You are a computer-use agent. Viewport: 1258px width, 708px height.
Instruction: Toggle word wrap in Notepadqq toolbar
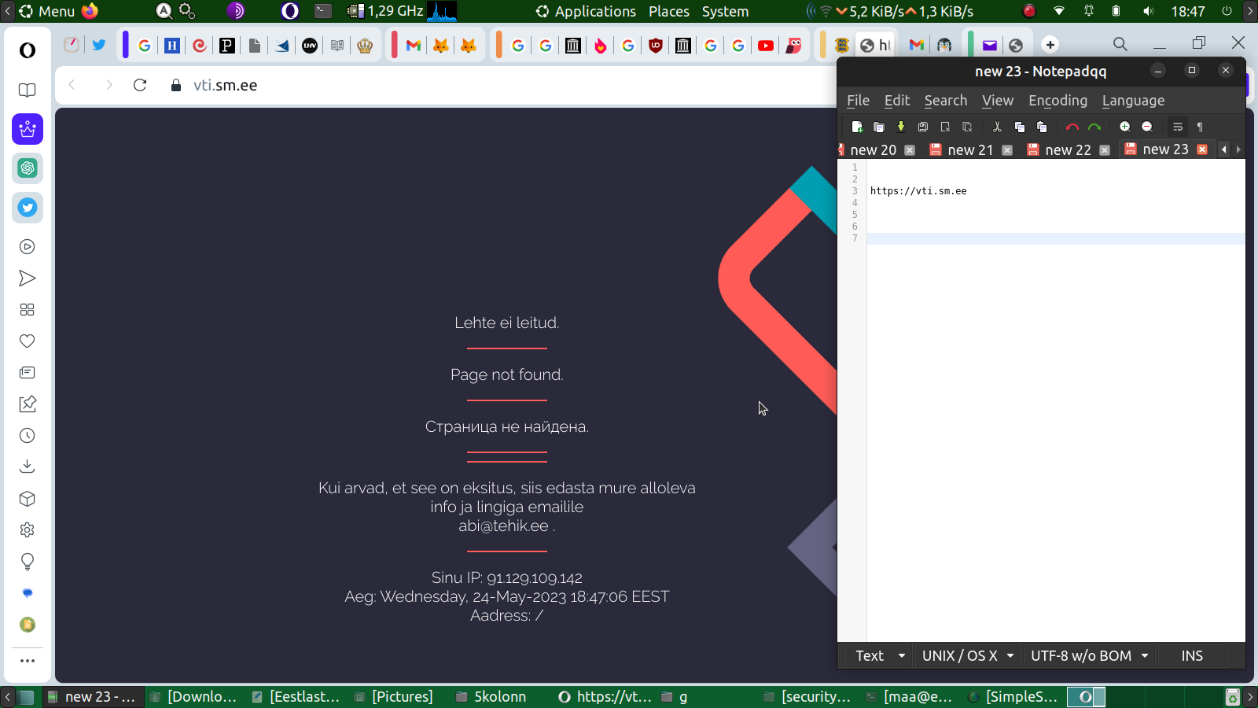(x=1178, y=127)
